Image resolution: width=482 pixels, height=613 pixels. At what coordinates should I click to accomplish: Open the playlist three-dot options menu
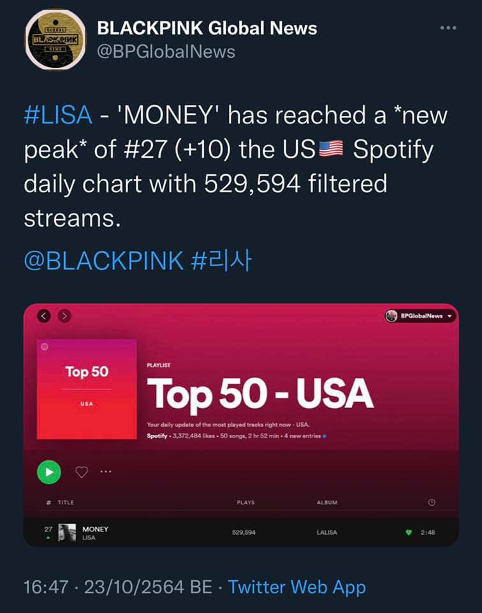(106, 472)
